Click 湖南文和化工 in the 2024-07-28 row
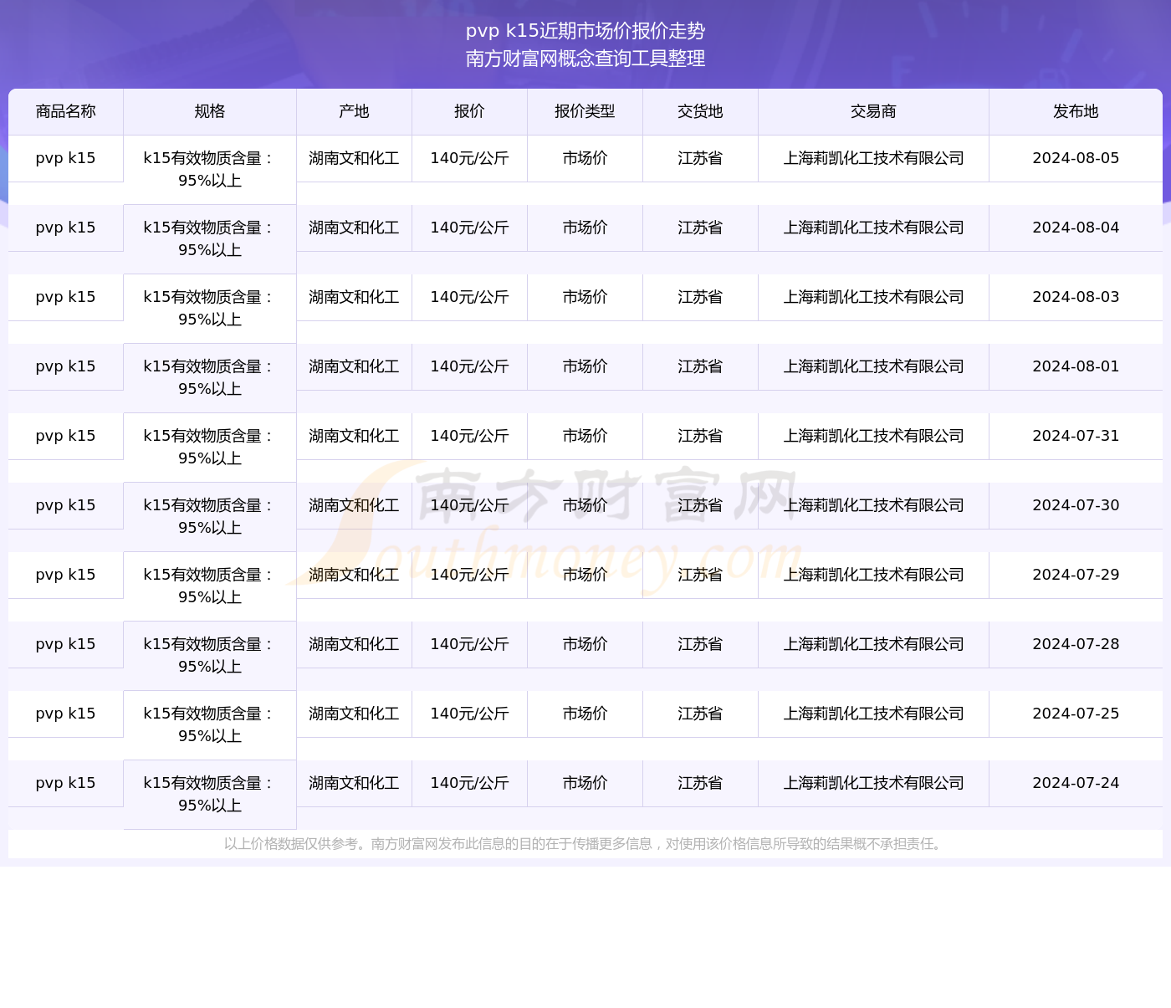Viewport: 1171px width, 1008px height. point(354,644)
